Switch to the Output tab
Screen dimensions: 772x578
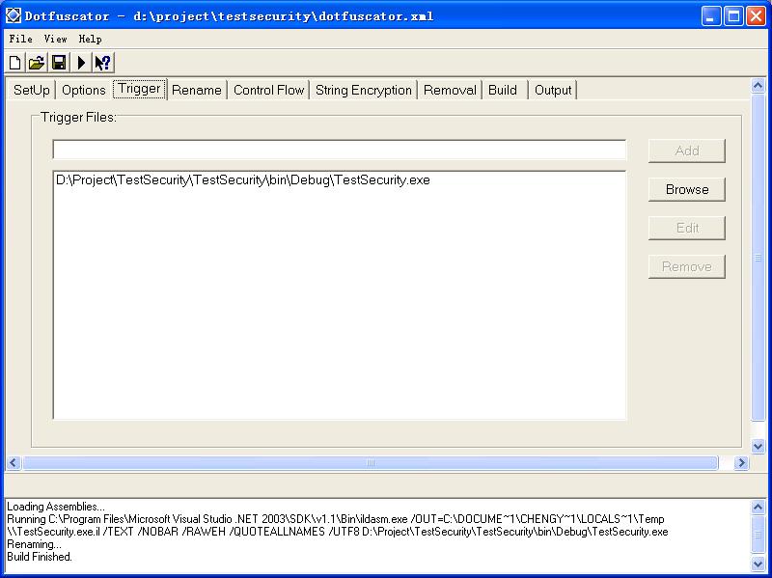click(553, 90)
